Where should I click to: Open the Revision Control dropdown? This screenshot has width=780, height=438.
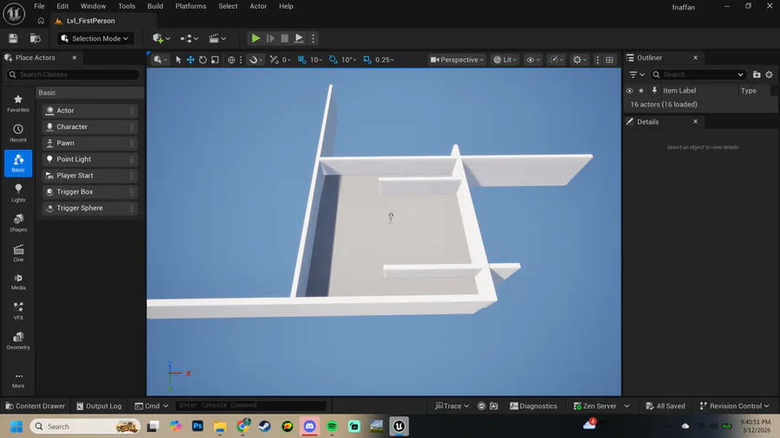[x=734, y=406]
